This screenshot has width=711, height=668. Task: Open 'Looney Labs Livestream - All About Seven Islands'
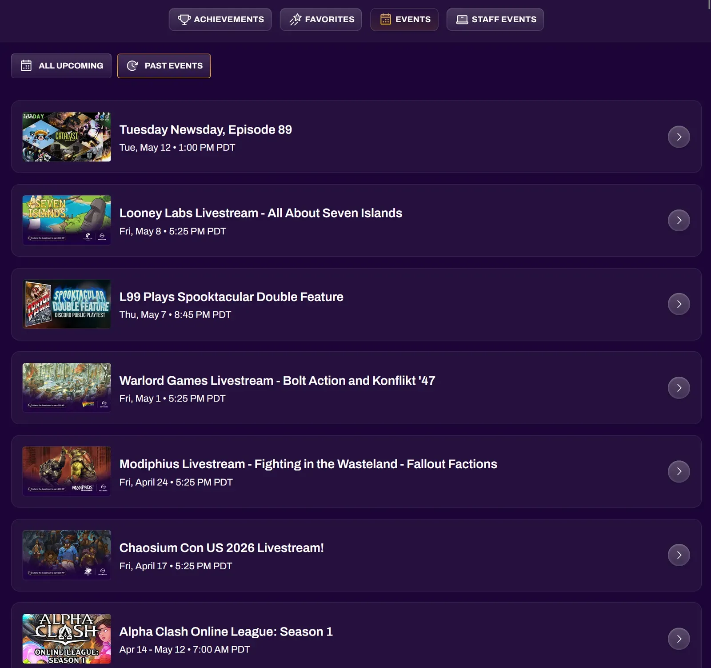[x=261, y=213]
